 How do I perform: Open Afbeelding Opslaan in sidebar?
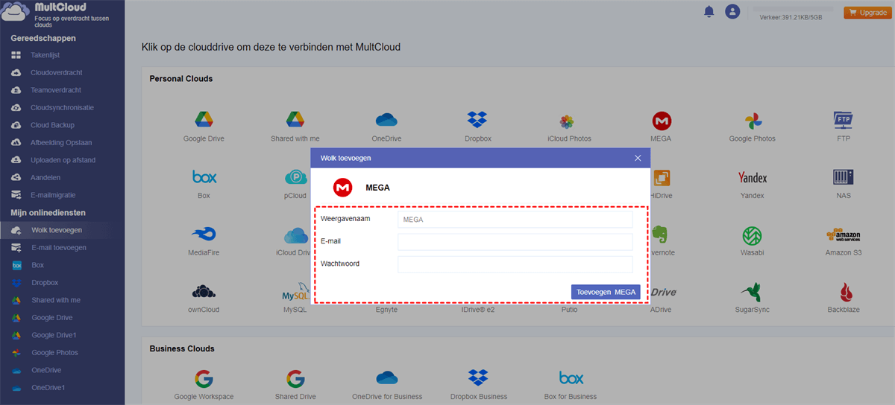(x=62, y=143)
